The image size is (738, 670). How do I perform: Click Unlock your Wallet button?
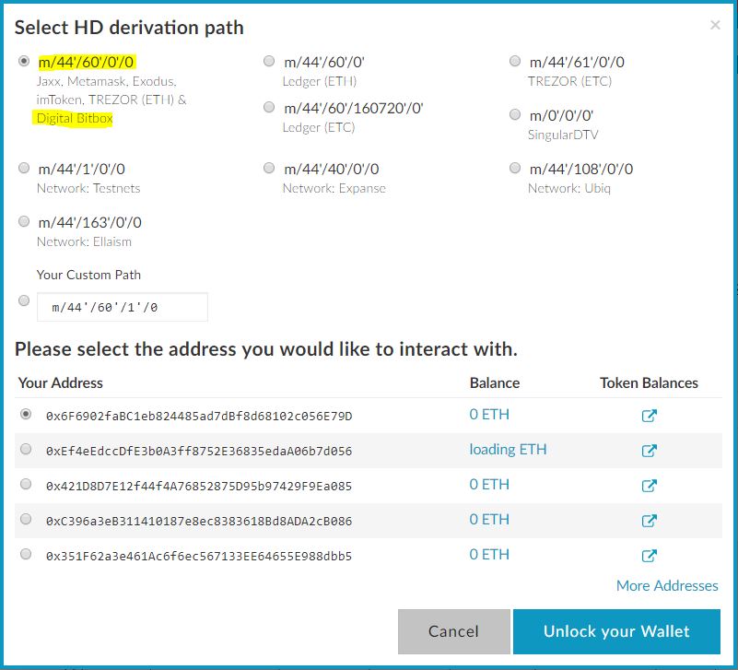click(616, 631)
